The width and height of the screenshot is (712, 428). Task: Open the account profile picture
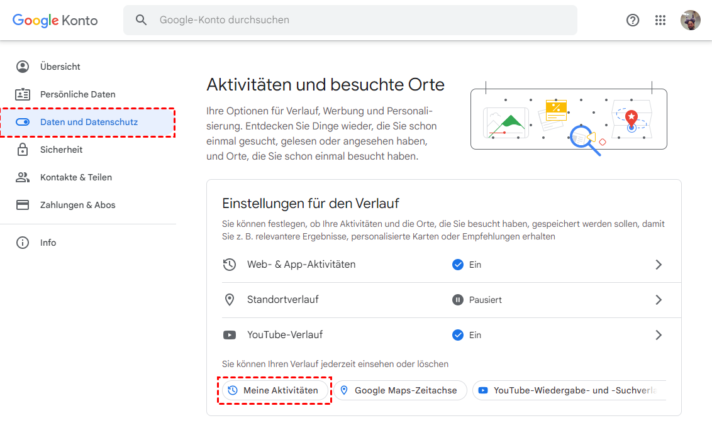pyautogui.click(x=690, y=20)
